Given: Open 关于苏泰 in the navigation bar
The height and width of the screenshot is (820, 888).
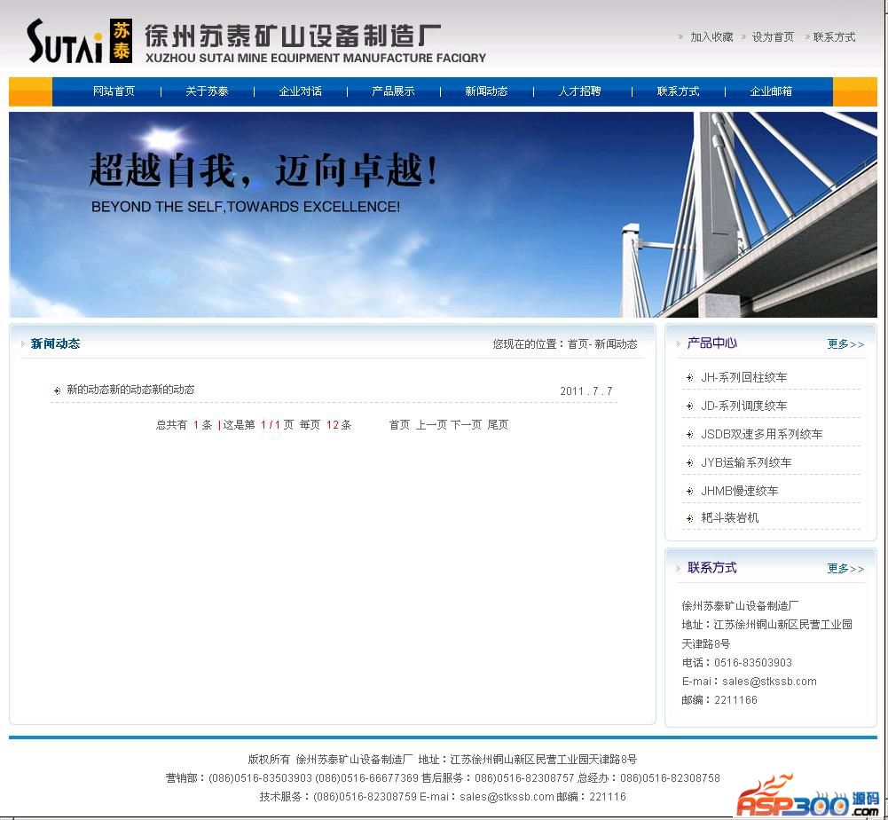Looking at the screenshot, I should click(207, 91).
